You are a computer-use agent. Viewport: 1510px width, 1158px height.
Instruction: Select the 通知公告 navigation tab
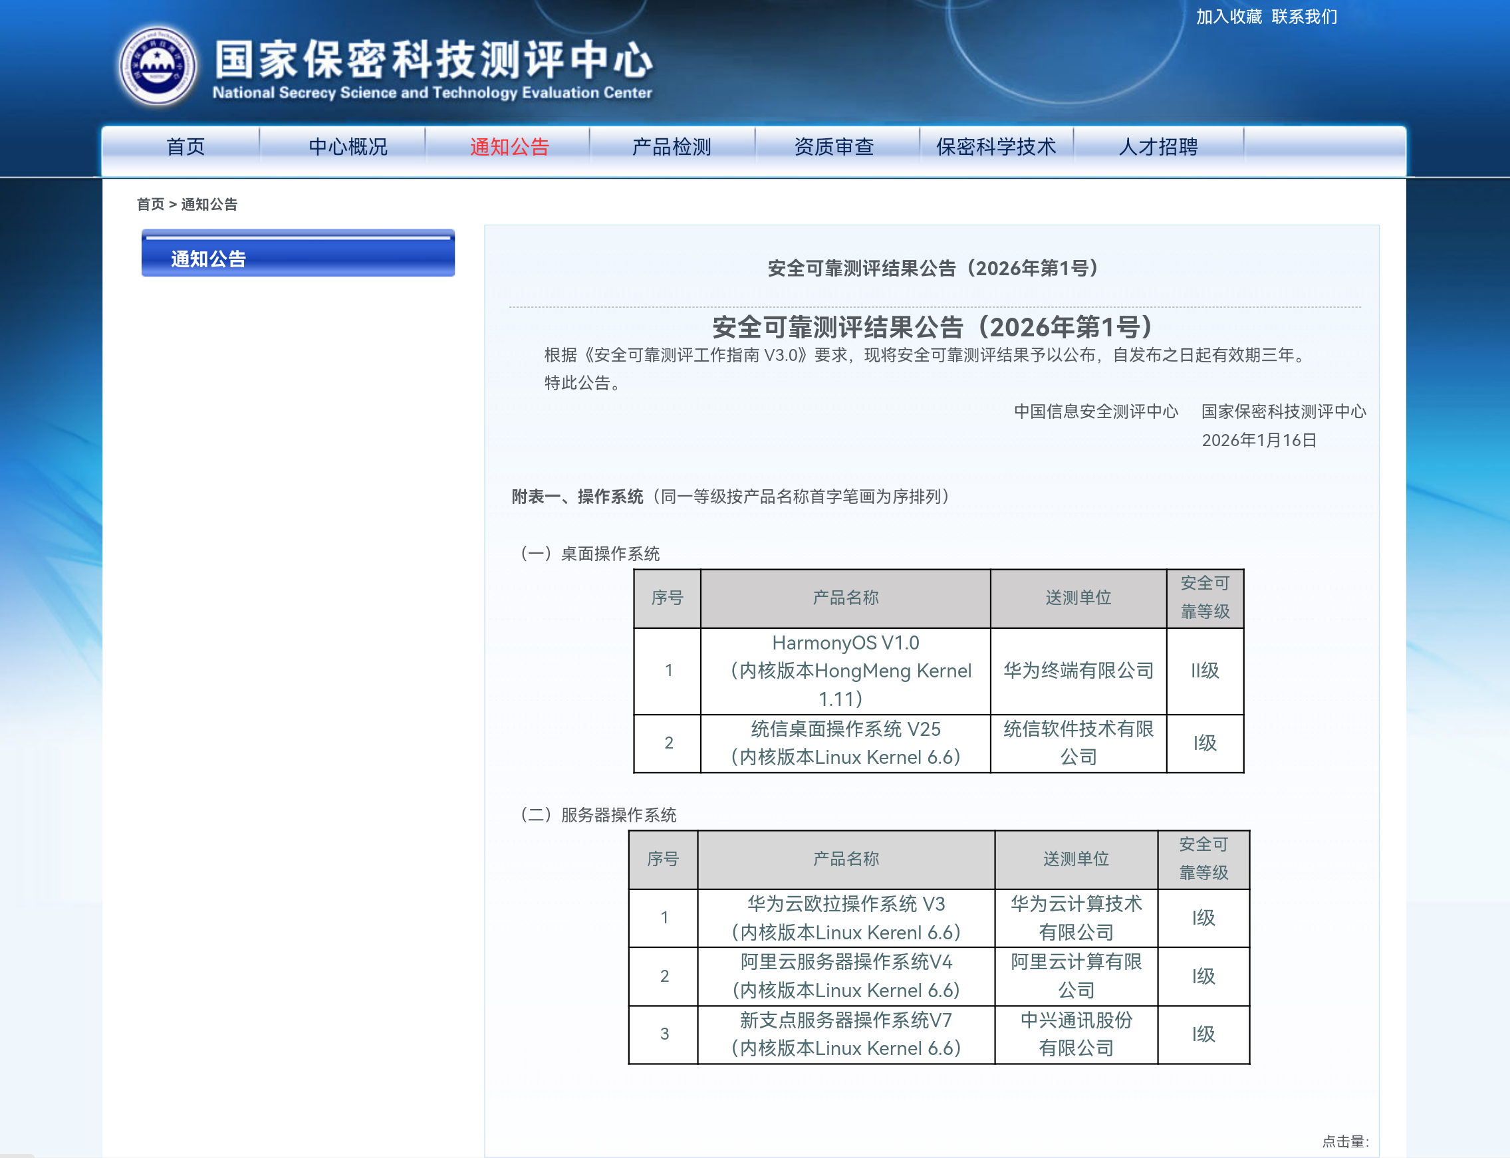pos(509,147)
